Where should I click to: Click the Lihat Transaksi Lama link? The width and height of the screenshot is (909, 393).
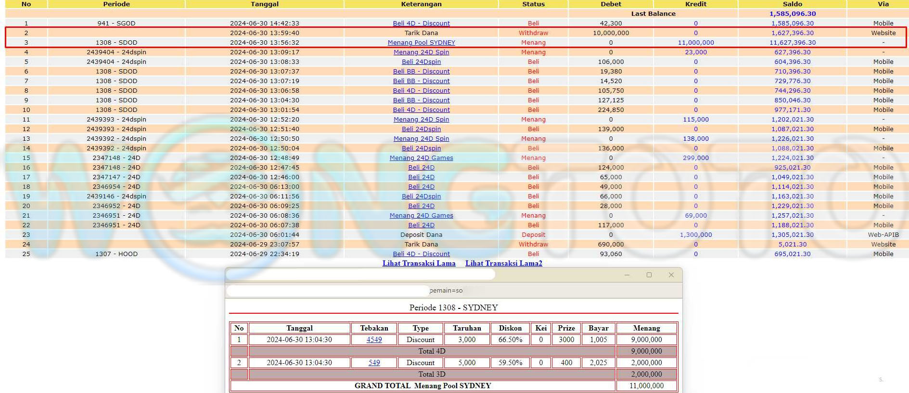coord(419,263)
